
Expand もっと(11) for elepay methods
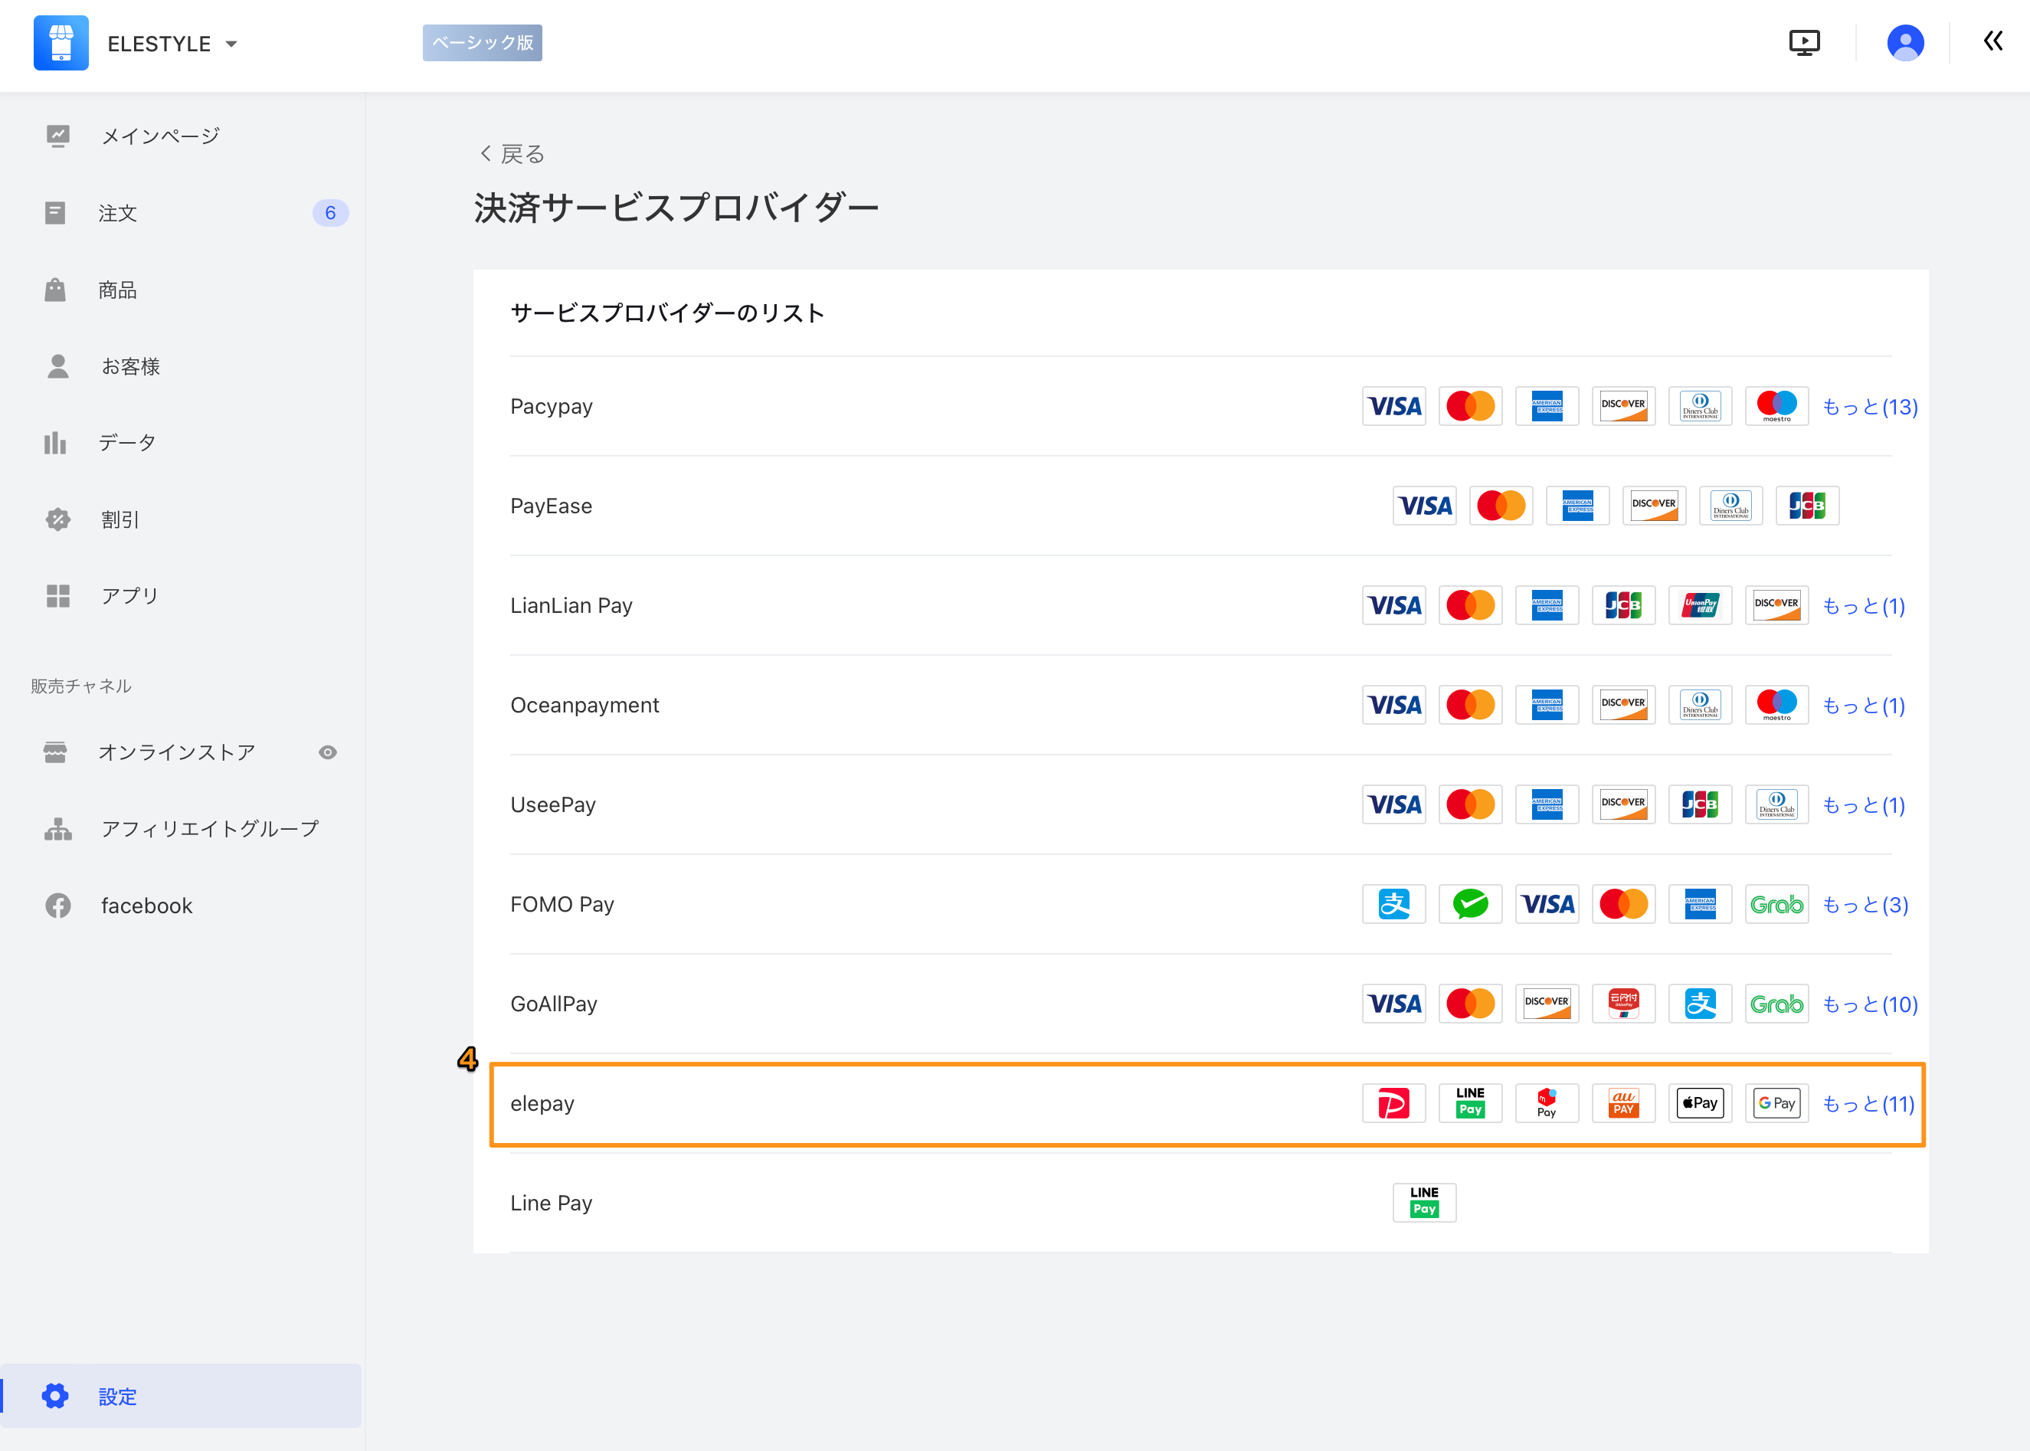click(1868, 1103)
